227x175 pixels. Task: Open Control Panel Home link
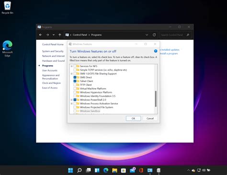53,45
